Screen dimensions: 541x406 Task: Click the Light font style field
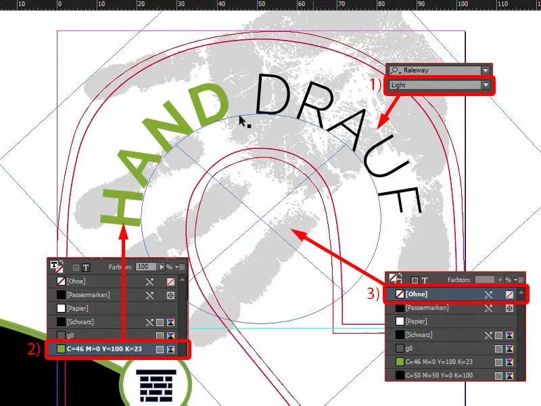pos(435,85)
